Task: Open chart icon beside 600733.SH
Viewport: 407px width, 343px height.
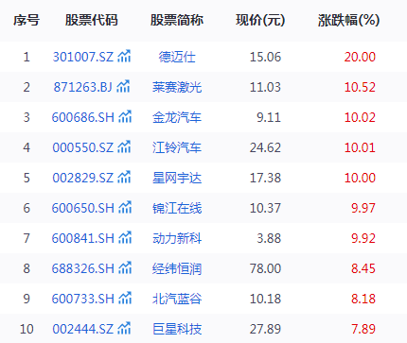Action: [x=125, y=298]
